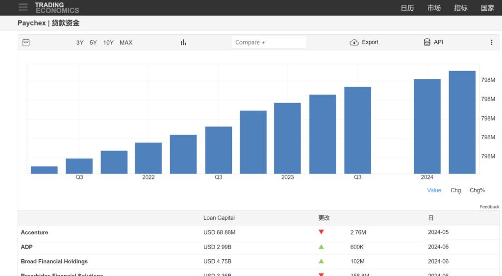
Task: Click the chart bar above 2024 label
Action: [427, 126]
